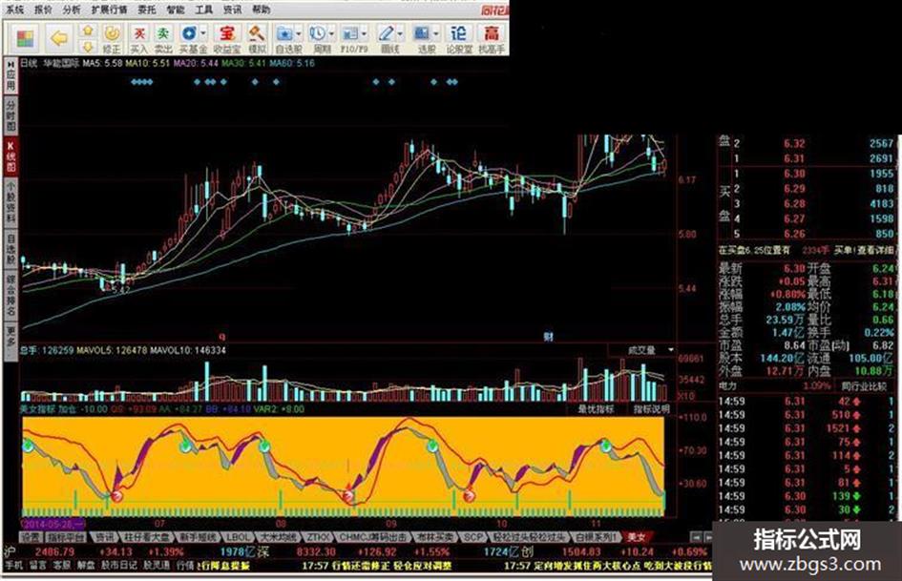Click the 指标说明 button
The image size is (902, 581).
point(652,409)
